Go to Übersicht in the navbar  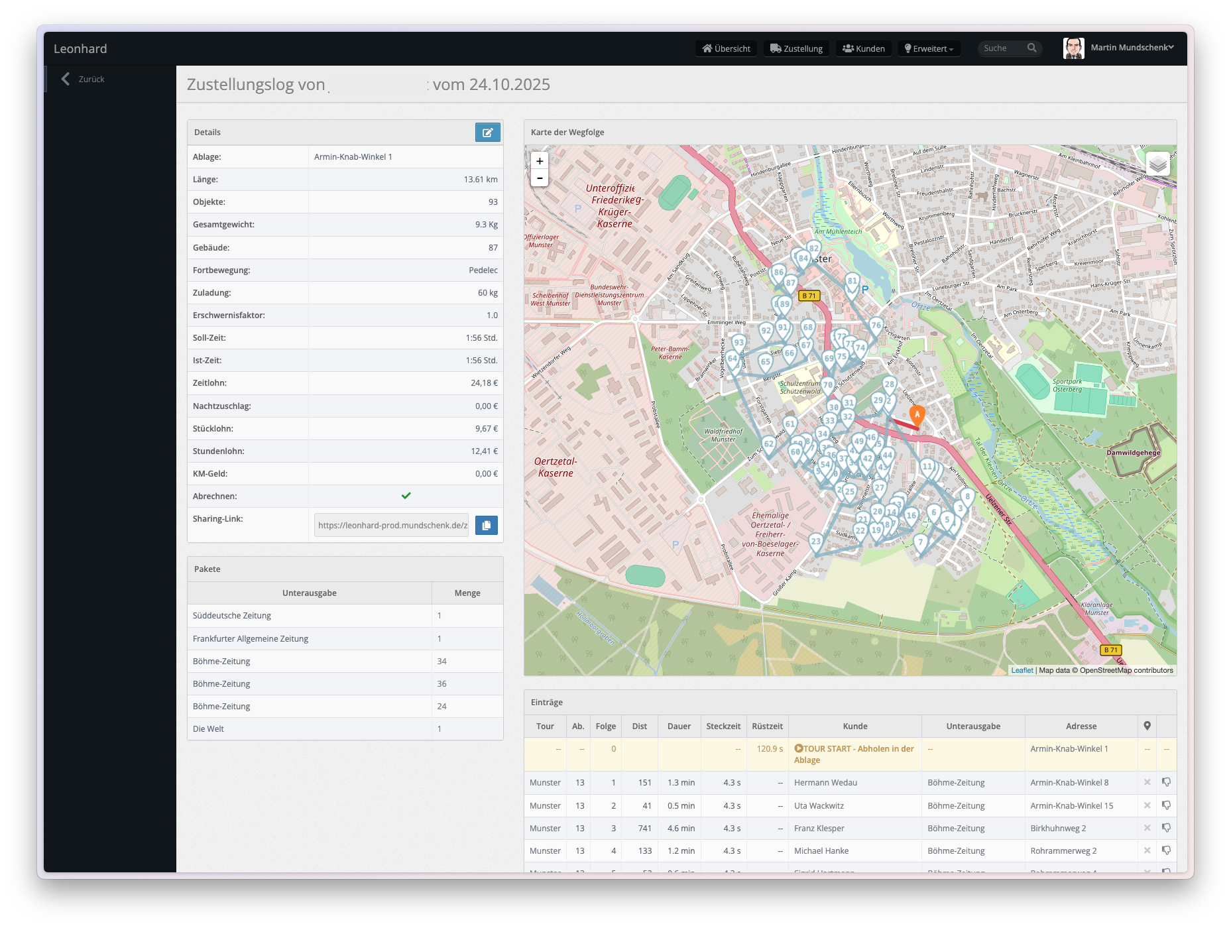click(727, 48)
